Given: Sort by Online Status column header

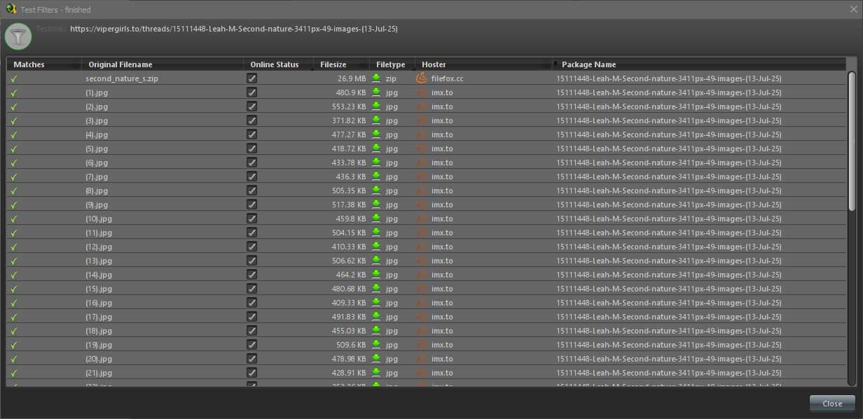Looking at the screenshot, I should click(279, 64).
